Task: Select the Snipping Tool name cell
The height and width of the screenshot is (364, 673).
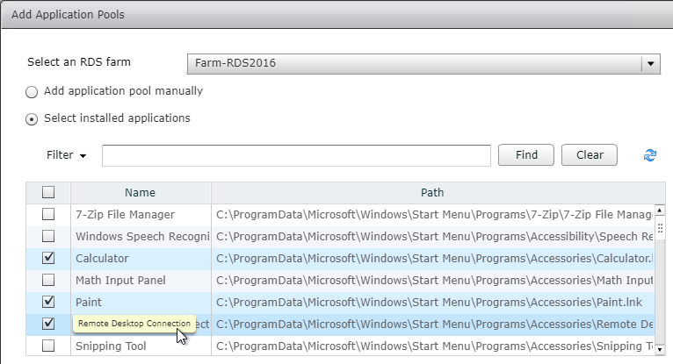Action: [x=141, y=346]
